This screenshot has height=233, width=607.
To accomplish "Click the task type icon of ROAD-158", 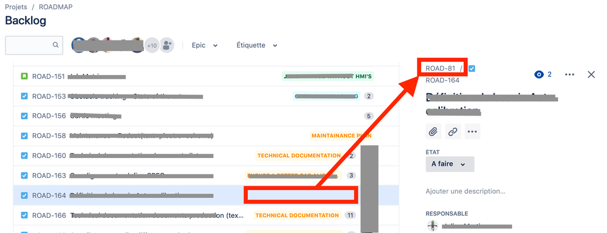I will (x=24, y=136).
